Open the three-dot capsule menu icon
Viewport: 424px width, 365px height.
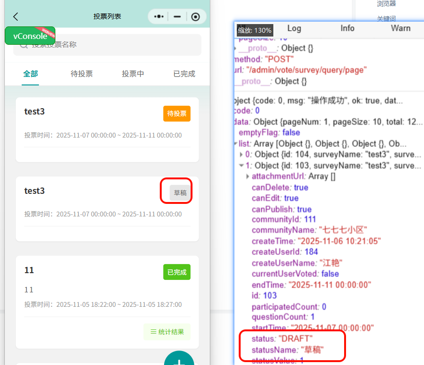click(158, 16)
